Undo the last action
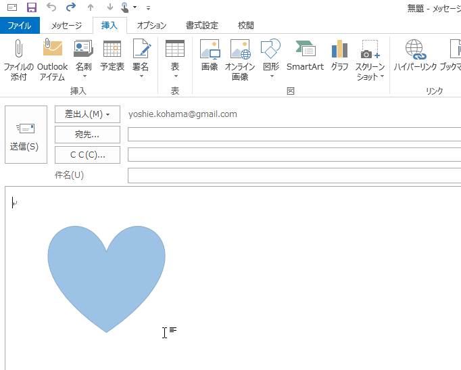Image resolution: width=461 pixels, height=370 pixels. (x=51, y=7)
